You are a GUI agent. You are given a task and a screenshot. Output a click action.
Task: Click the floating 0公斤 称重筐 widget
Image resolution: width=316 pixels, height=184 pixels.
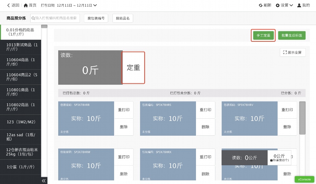click(279, 158)
